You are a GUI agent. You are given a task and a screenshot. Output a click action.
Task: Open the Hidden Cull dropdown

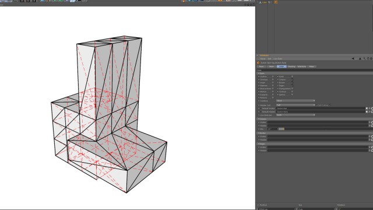point(295,105)
